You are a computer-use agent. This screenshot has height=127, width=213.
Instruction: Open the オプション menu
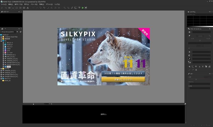pos(49,4)
